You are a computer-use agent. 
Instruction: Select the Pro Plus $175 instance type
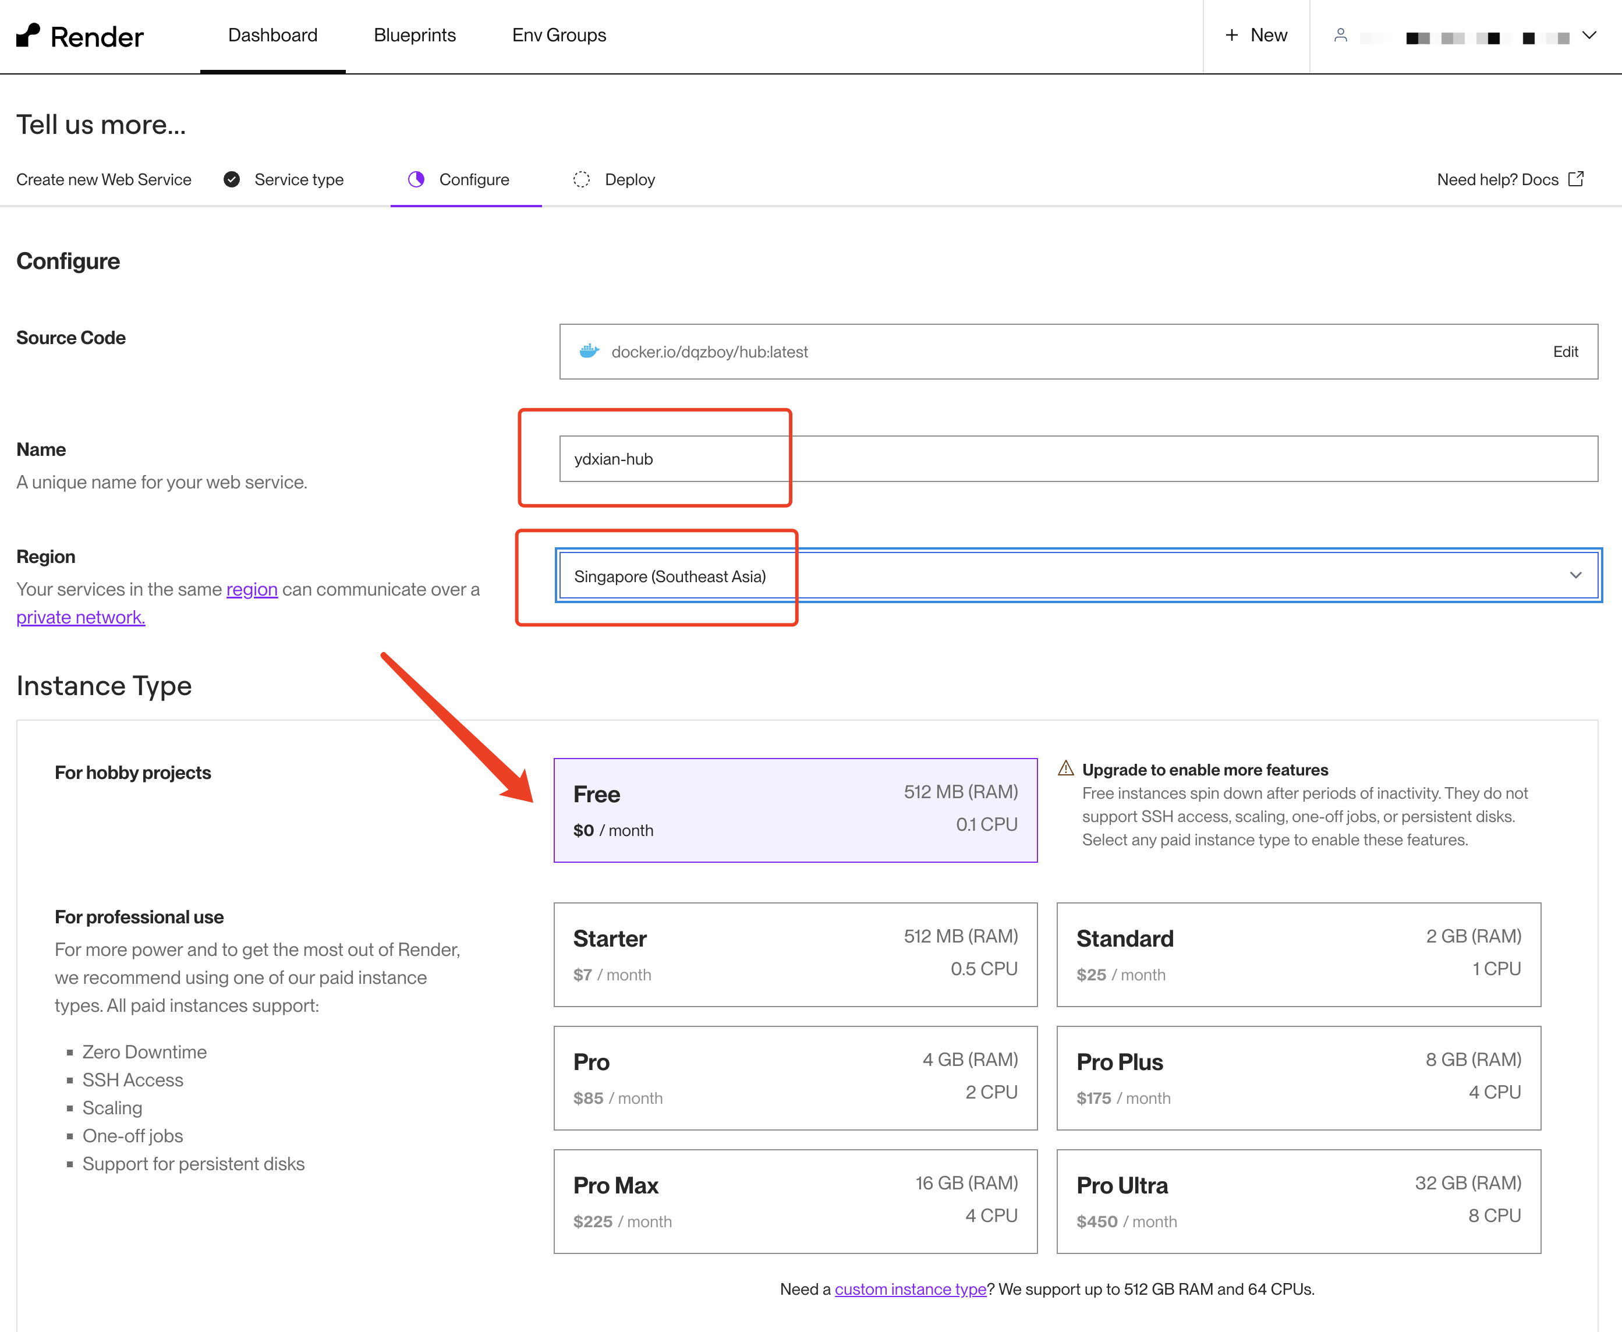tap(1298, 1078)
